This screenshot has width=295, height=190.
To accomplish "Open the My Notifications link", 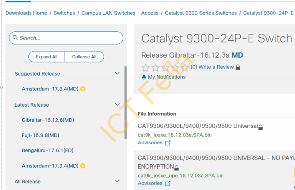I will pos(167,77).
